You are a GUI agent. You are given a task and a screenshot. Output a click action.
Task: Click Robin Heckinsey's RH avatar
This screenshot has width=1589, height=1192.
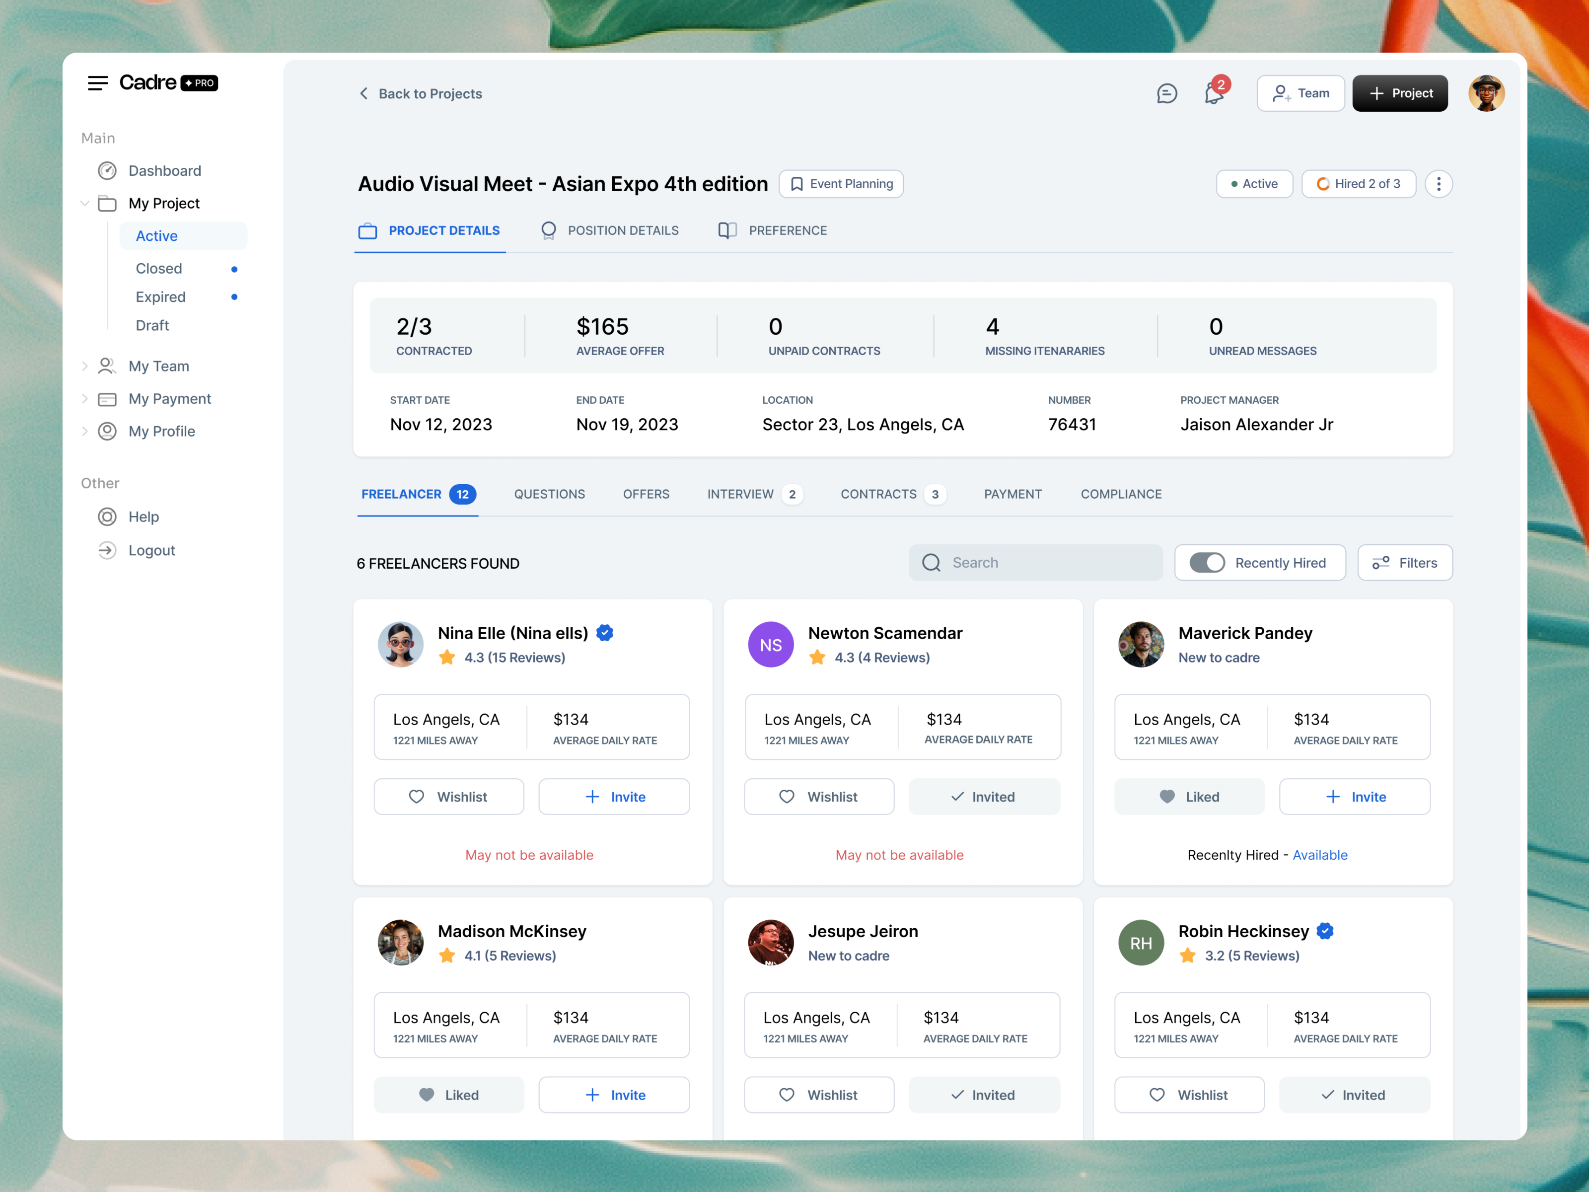pyautogui.click(x=1141, y=943)
